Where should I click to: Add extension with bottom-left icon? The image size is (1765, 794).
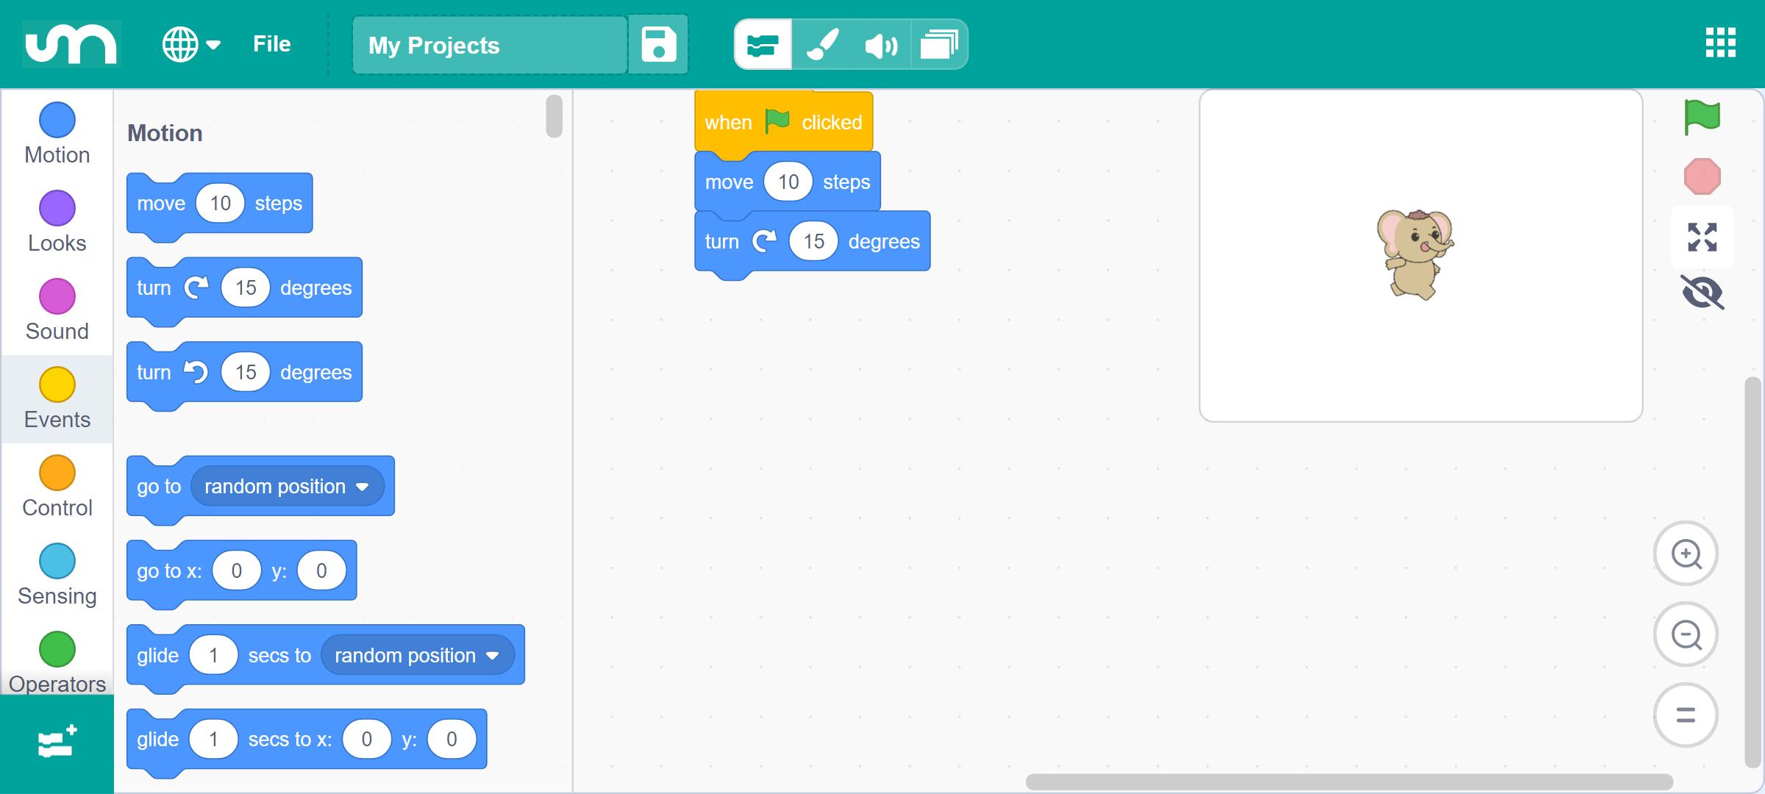click(57, 741)
